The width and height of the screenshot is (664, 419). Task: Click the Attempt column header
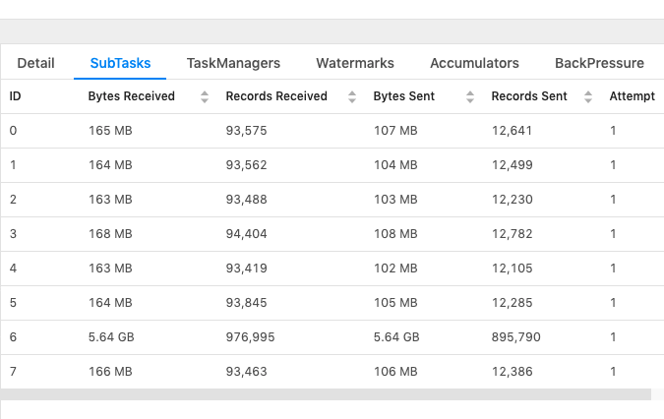(632, 96)
